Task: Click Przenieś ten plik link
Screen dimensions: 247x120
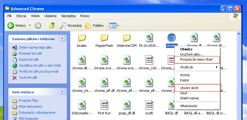Action: pos(31,53)
